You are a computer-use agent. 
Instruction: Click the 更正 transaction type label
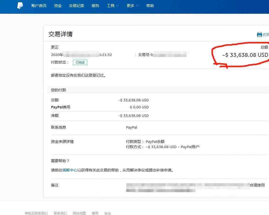coord(55,47)
